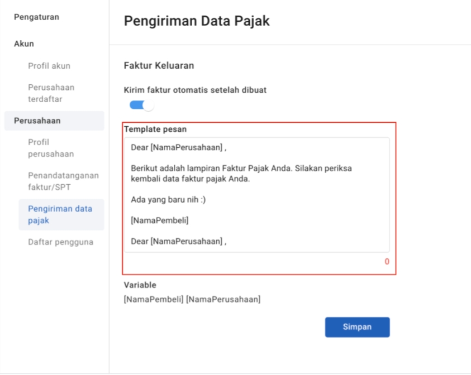The image size is (471, 375).
Task: Click the Faktur Keluaran section heading
Action: (x=158, y=65)
